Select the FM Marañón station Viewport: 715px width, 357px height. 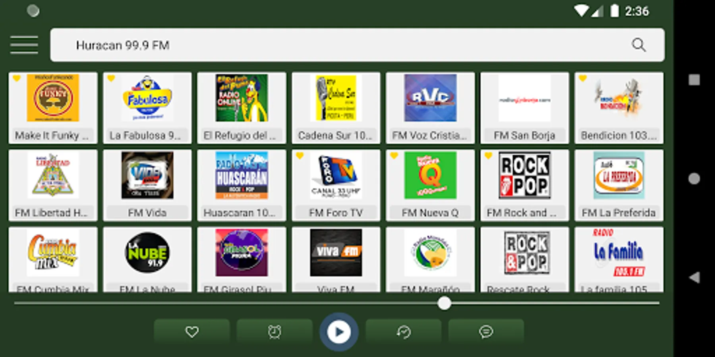point(430,260)
